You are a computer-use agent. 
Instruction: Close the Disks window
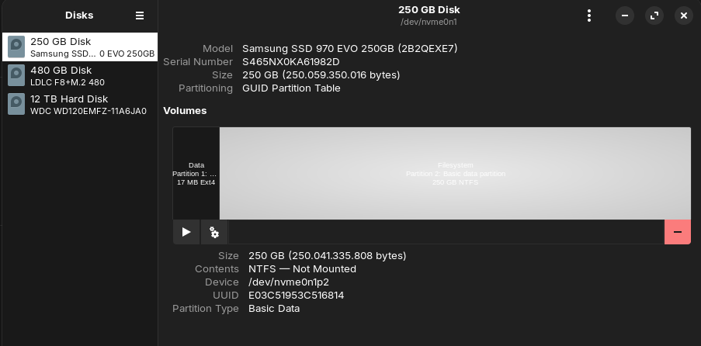683,16
